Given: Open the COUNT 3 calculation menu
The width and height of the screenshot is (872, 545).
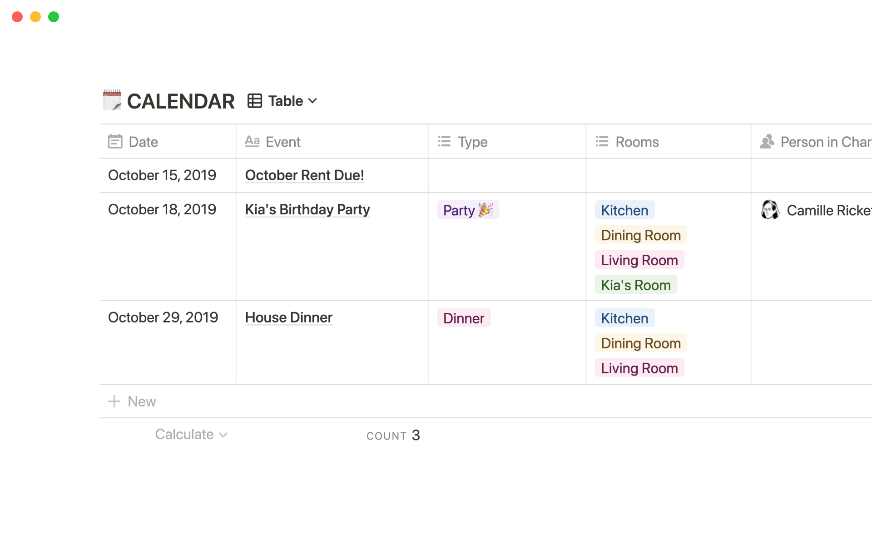Looking at the screenshot, I should (x=393, y=436).
